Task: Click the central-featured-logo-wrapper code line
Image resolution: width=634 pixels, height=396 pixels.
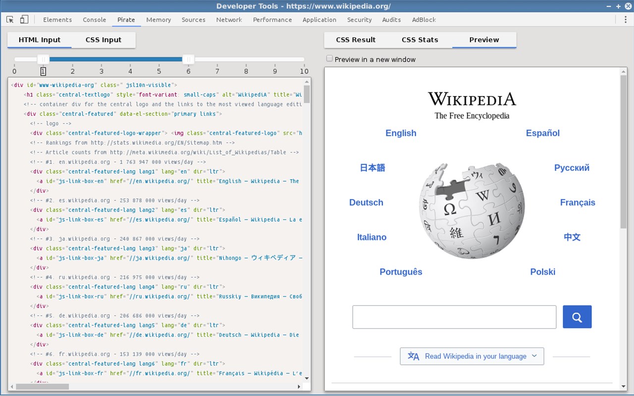Action: point(166,133)
